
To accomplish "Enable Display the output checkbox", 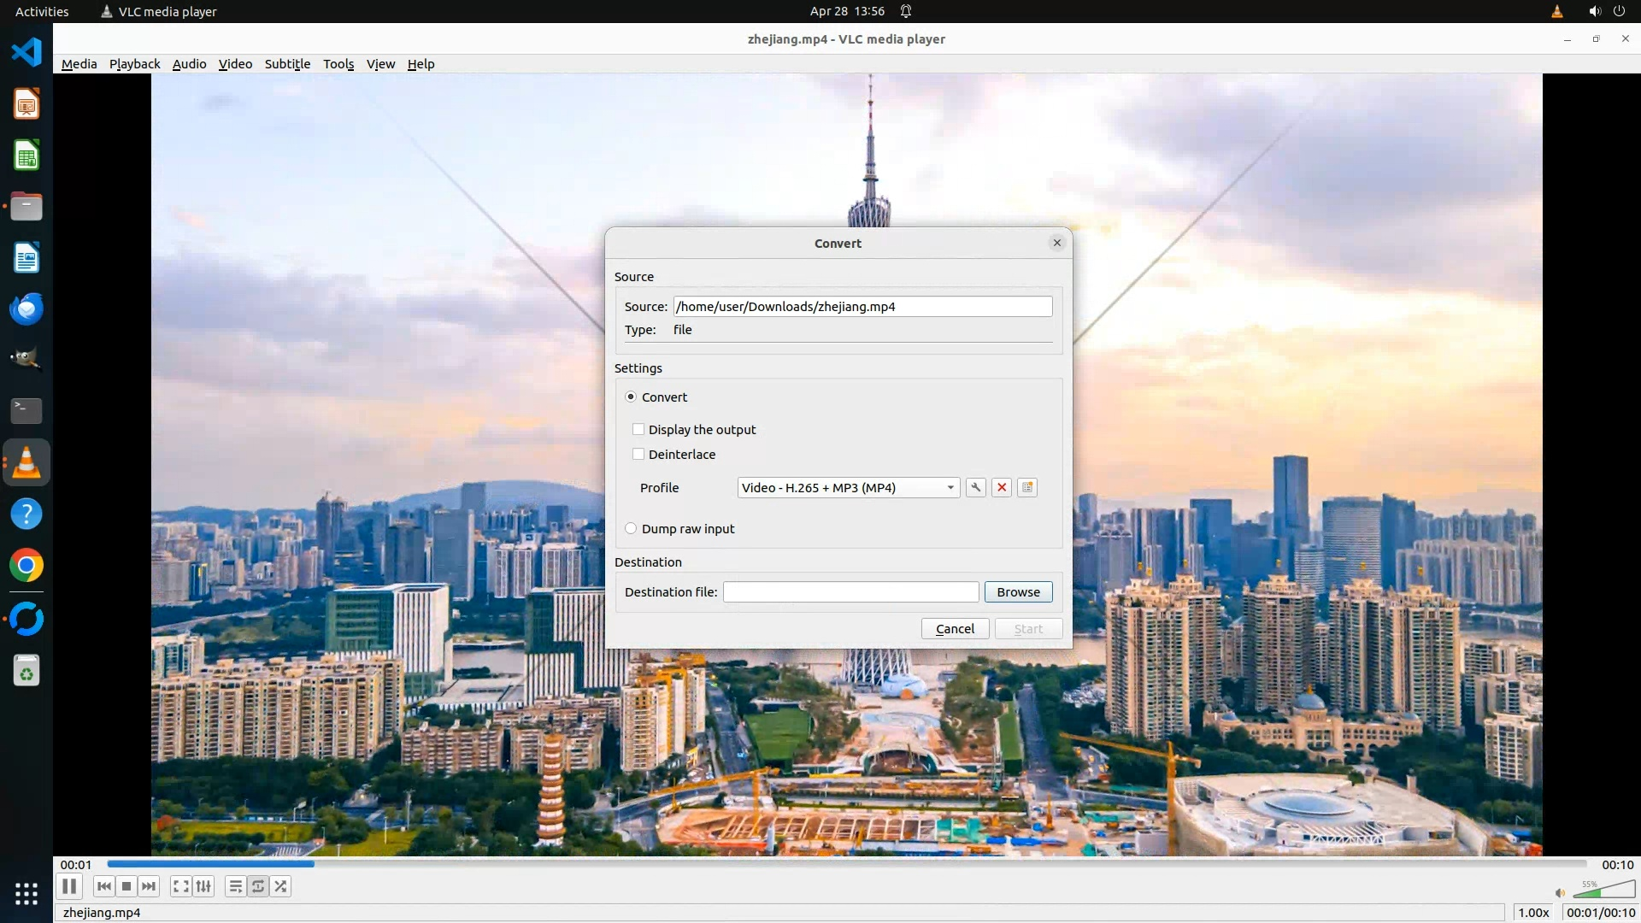I will pos(638,429).
